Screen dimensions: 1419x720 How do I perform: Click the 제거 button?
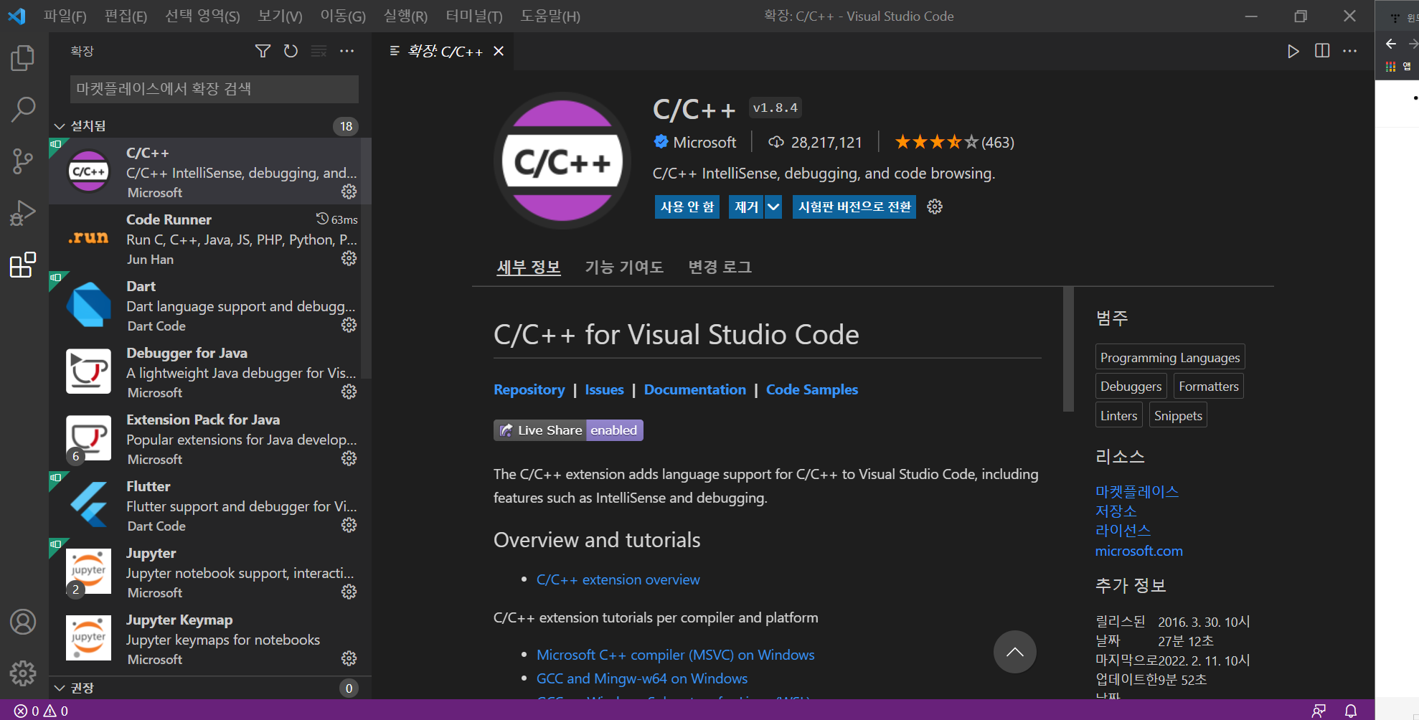tap(746, 207)
